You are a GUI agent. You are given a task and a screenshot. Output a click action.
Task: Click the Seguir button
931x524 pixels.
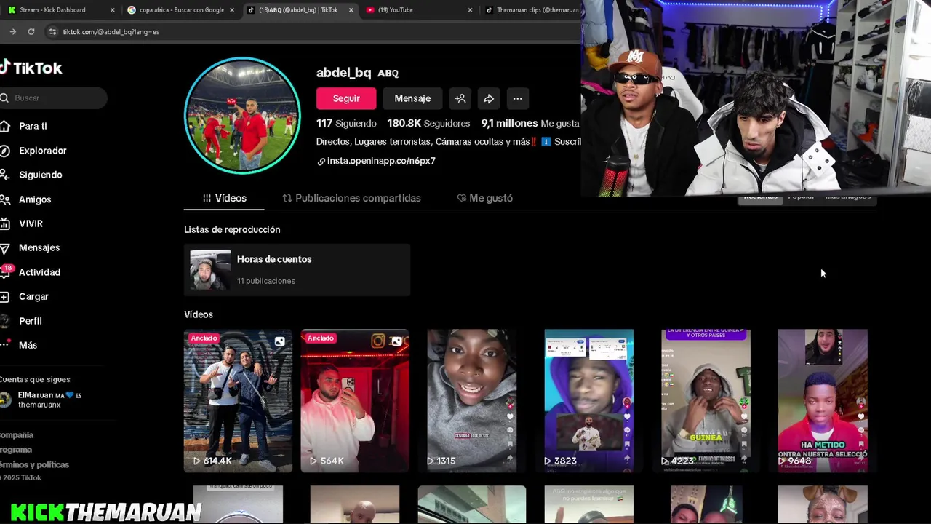coord(346,98)
